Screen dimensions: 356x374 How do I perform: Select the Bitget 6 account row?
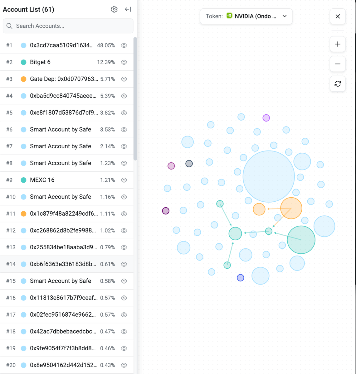[x=67, y=62]
